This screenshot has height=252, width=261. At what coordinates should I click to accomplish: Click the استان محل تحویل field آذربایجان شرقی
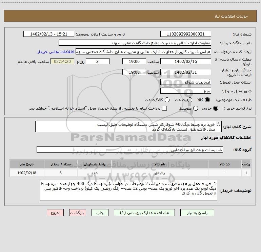186,82
